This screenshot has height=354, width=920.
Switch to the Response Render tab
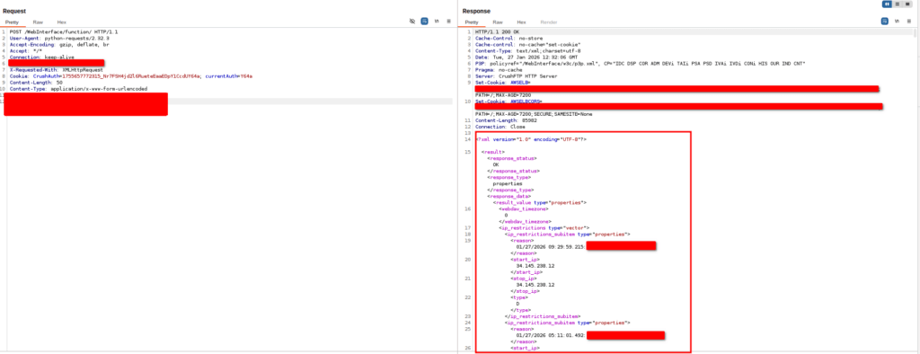[549, 22]
